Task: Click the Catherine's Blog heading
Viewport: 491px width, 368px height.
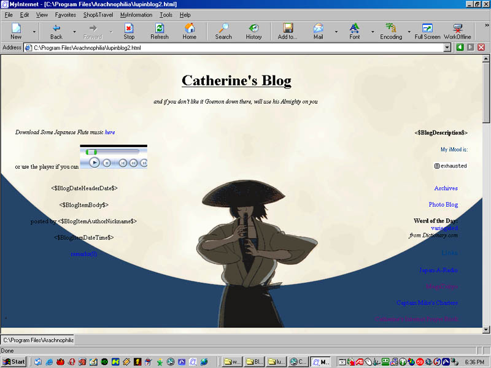Action: (x=236, y=80)
